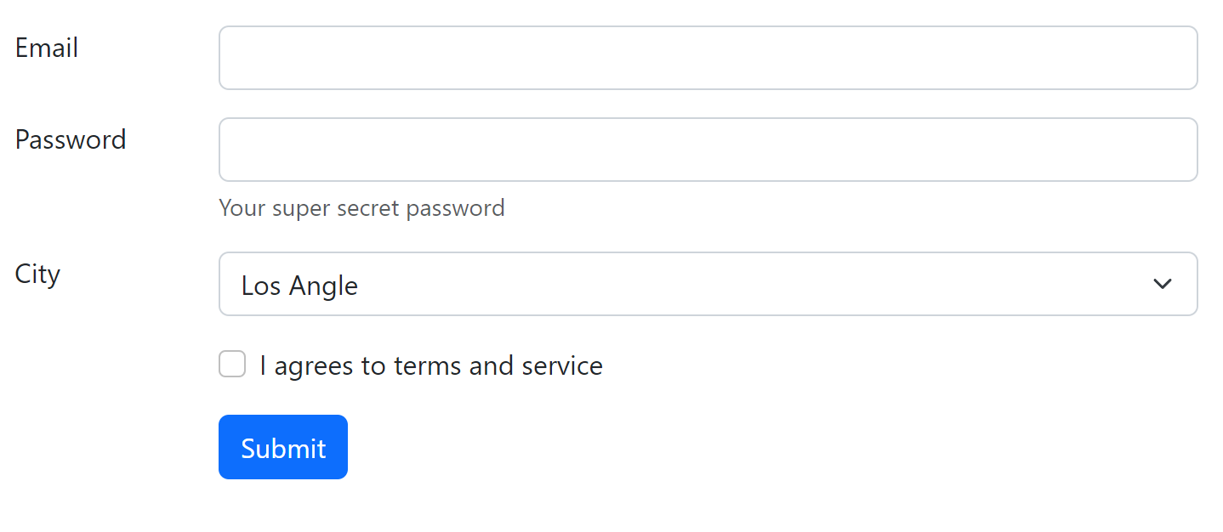
Task: Click the "I agrees to terms and service" label
Action: (x=431, y=365)
